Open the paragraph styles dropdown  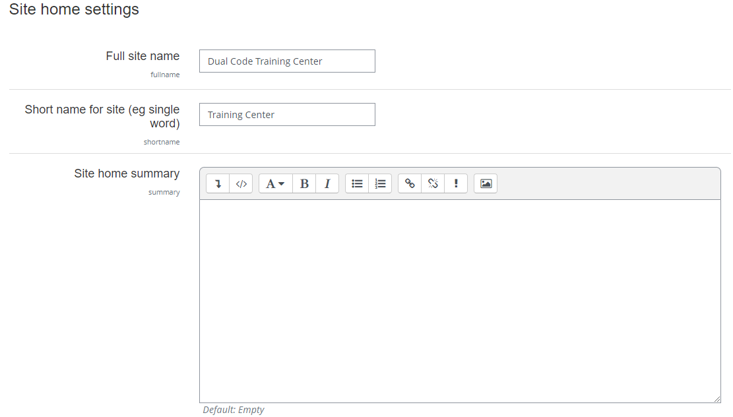[275, 183]
